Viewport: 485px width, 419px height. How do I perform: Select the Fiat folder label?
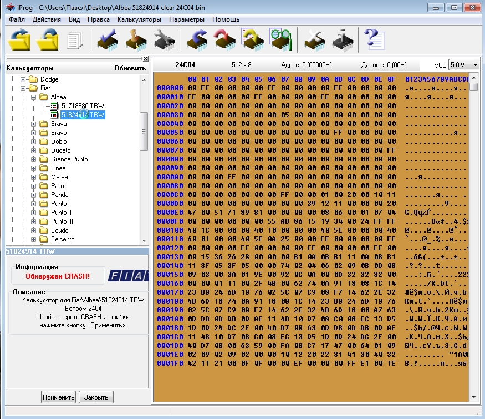tap(45, 88)
